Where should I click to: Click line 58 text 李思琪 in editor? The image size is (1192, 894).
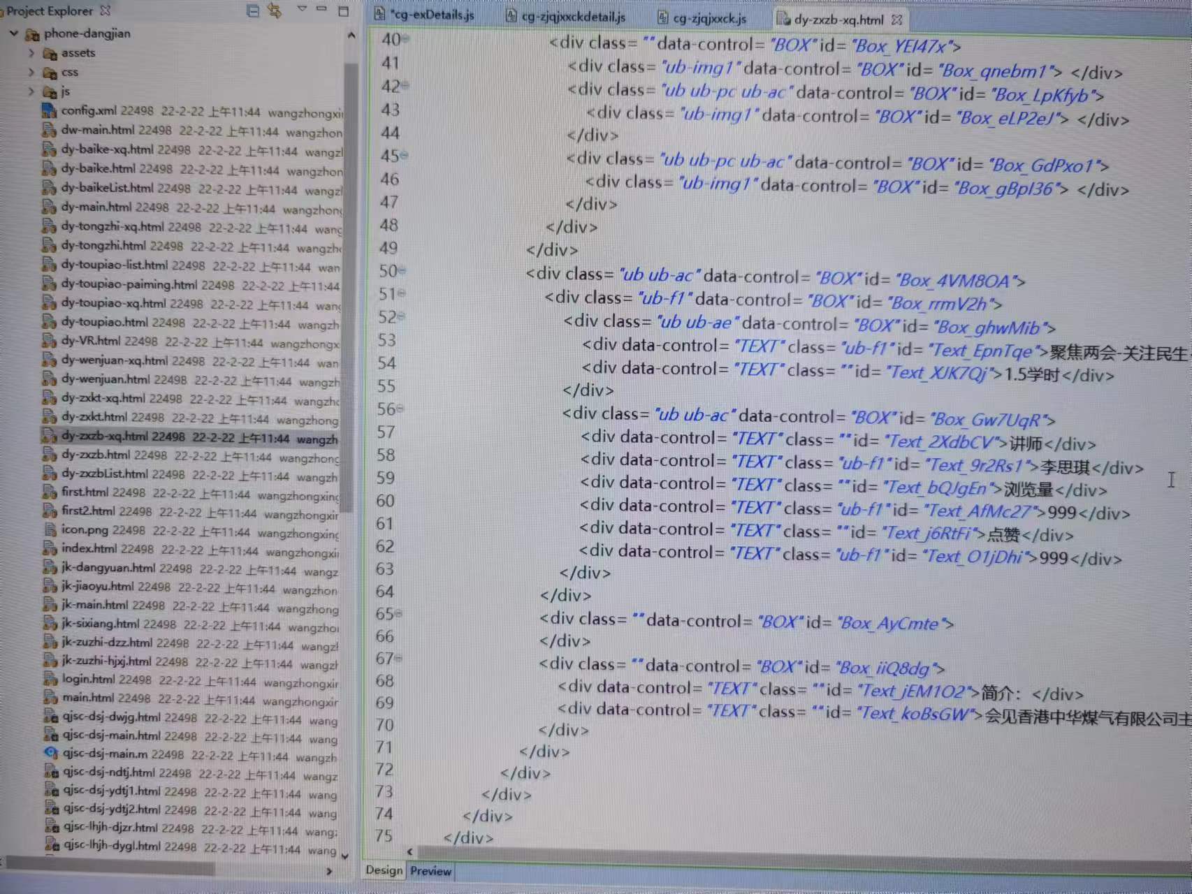(1065, 468)
